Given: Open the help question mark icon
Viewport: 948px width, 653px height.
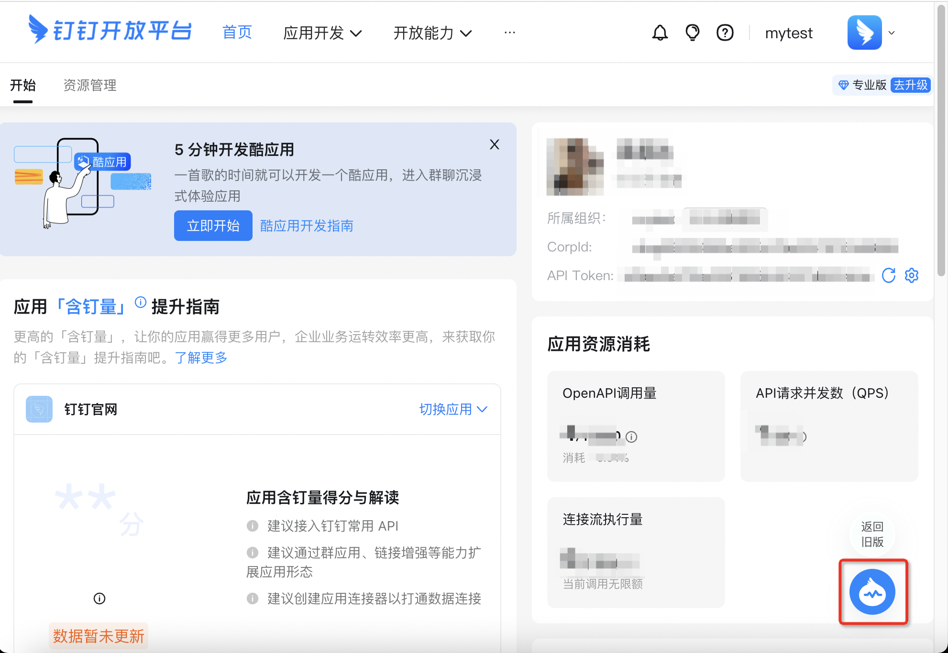Looking at the screenshot, I should [x=725, y=33].
